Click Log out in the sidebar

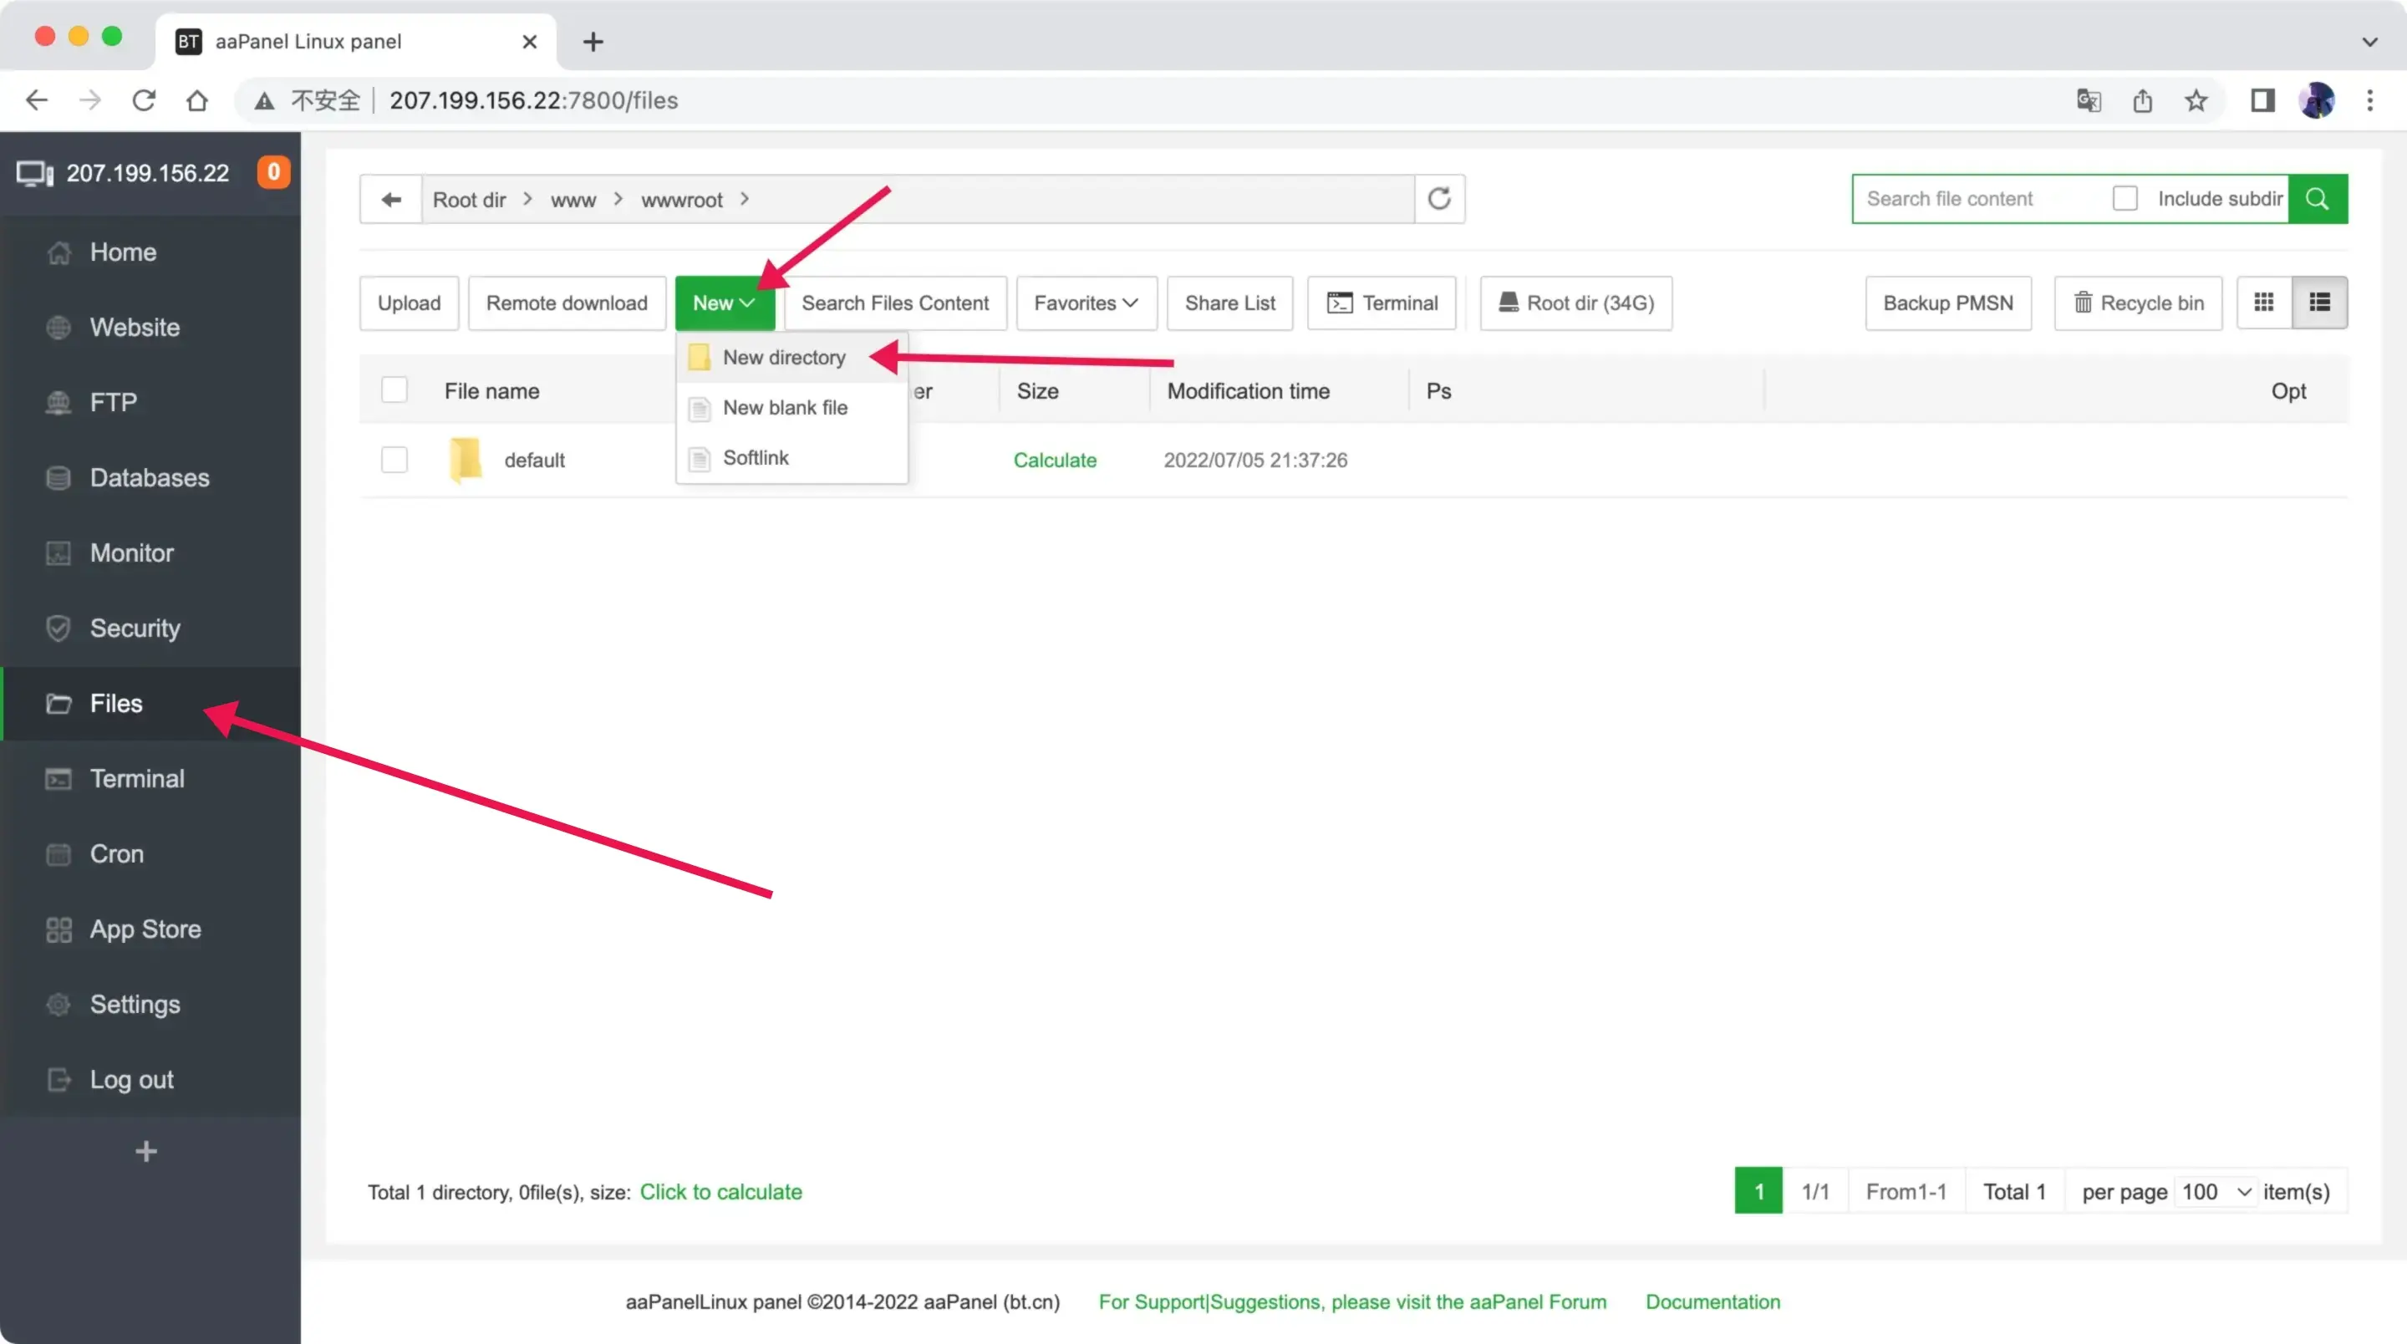(x=150, y=1080)
